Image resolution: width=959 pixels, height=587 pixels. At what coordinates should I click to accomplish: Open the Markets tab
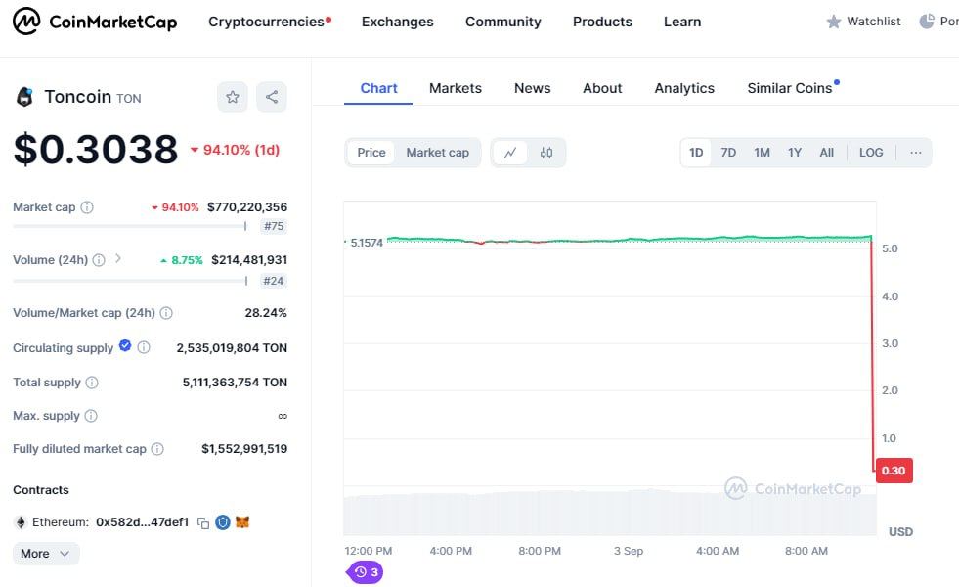pos(456,88)
